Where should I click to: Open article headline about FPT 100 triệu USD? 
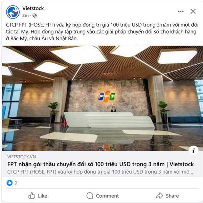pyautogui.click(x=100, y=164)
